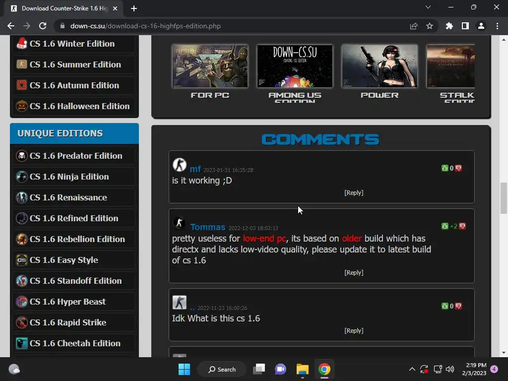The height and width of the screenshot is (381, 508).
Task: Click the username mf
Action: [195, 169]
